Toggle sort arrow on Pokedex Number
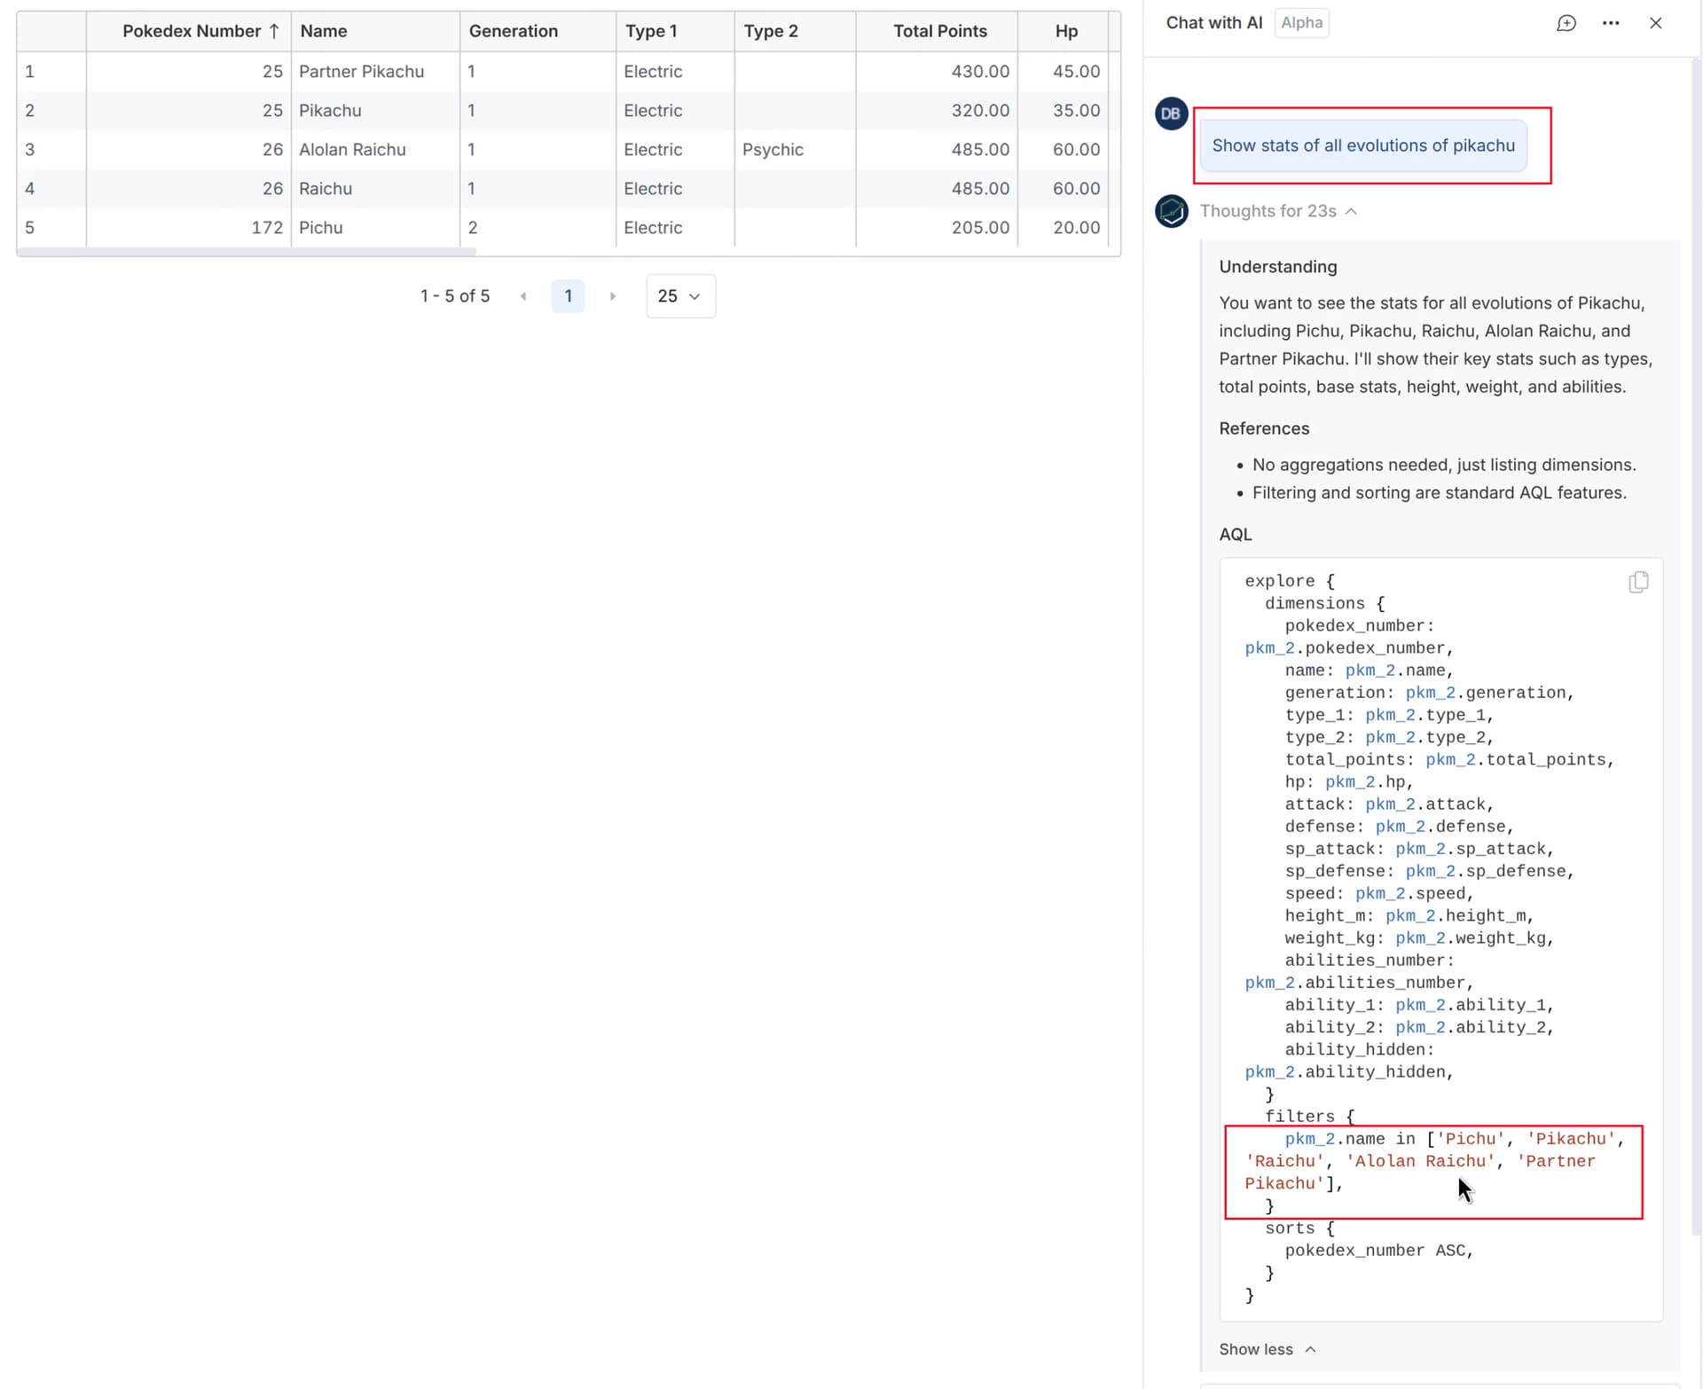The width and height of the screenshot is (1703, 1389). click(x=274, y=31)
